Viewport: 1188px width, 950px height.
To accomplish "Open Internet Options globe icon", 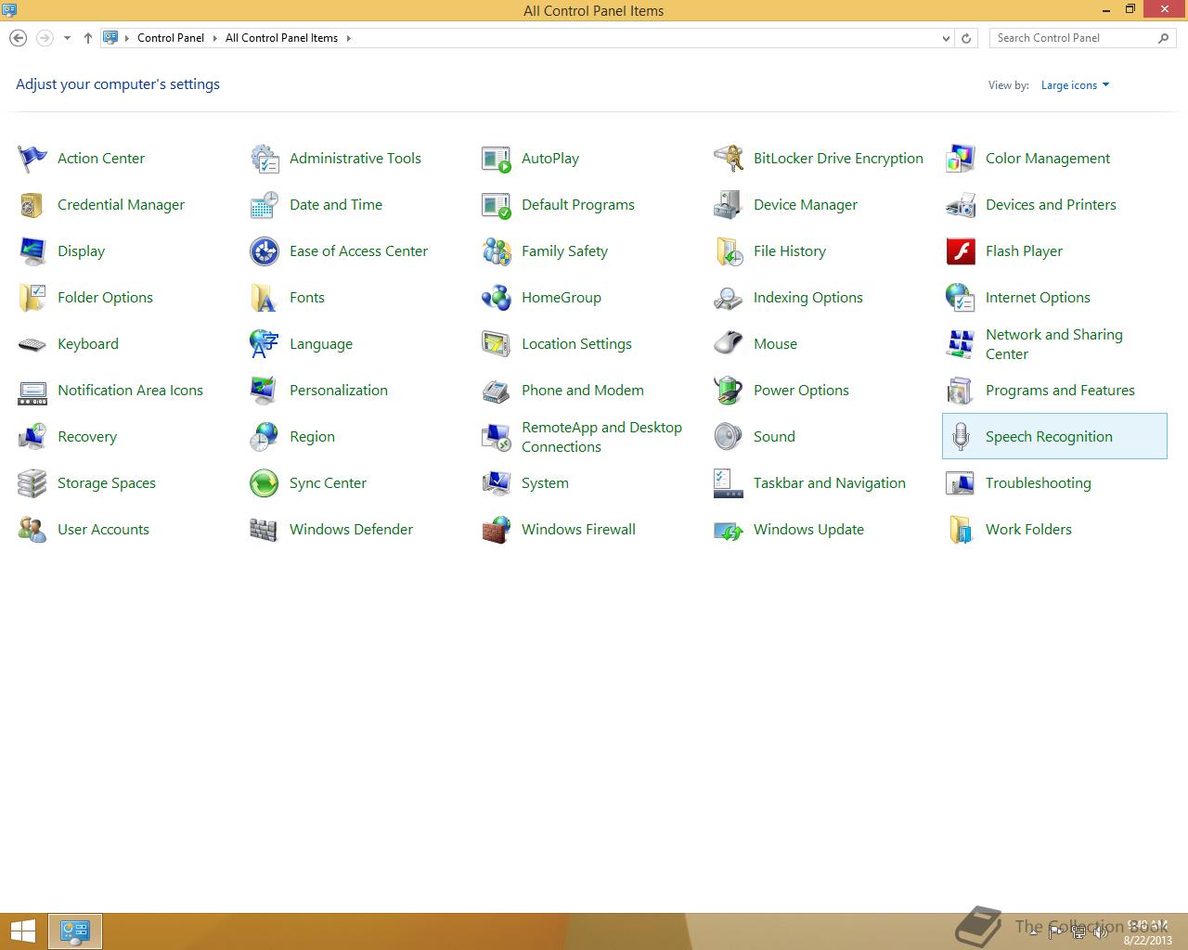I will coord(961,298).
